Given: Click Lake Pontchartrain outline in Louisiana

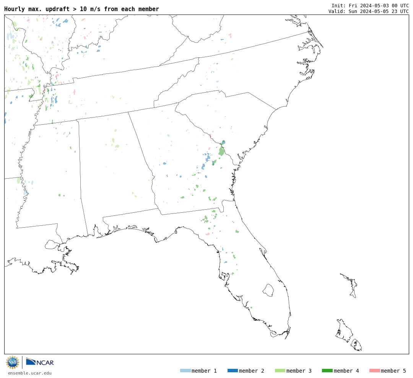Looking at the screenshot, I should 53,244.
